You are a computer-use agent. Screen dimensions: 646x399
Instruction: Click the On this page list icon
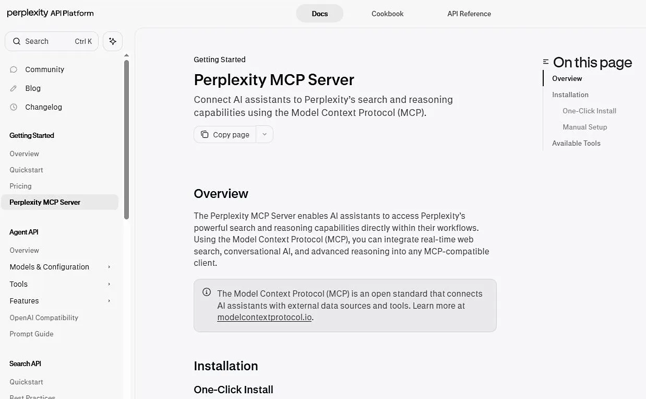coord(546,62)
